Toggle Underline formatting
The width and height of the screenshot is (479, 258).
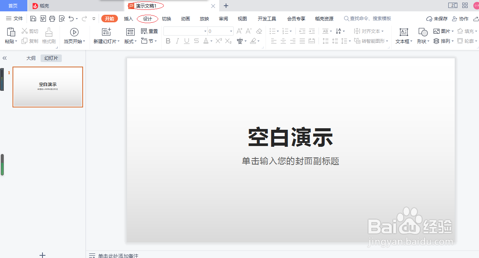point(187,41)
